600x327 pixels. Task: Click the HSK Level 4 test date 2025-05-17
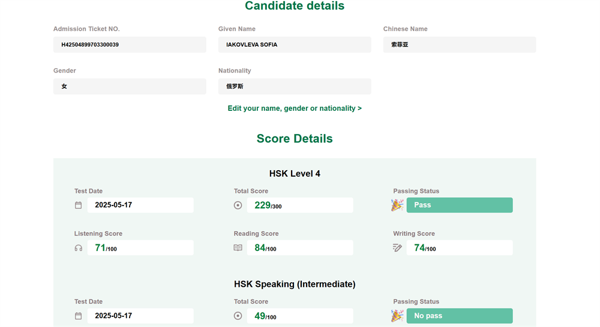tap(140, 205)
